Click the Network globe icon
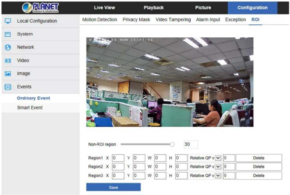Viewport: 290px width, 195px height. (8, 48)
